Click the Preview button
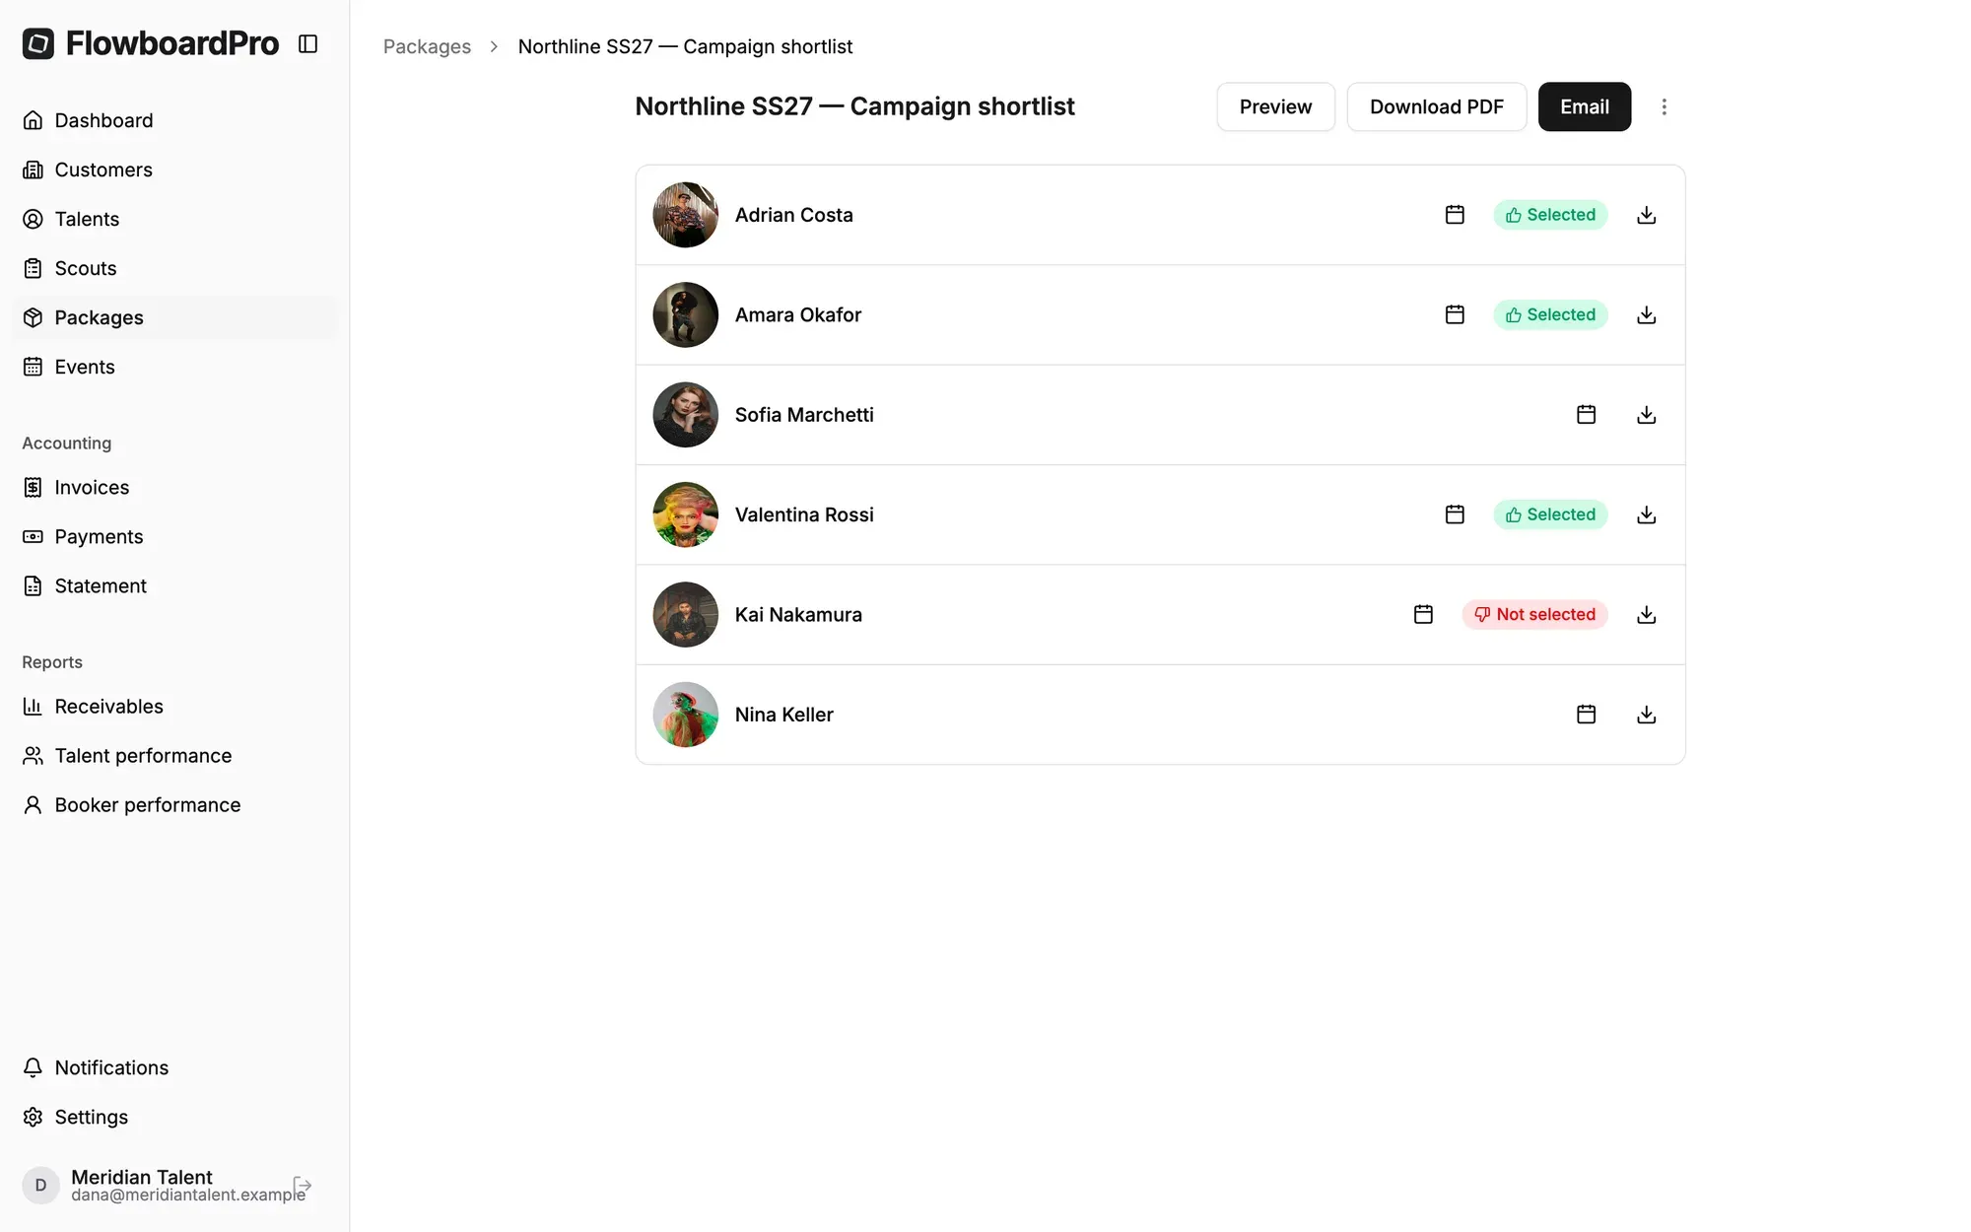The height and width of the screenshot is (1232, 1971). pos(1275,106)
